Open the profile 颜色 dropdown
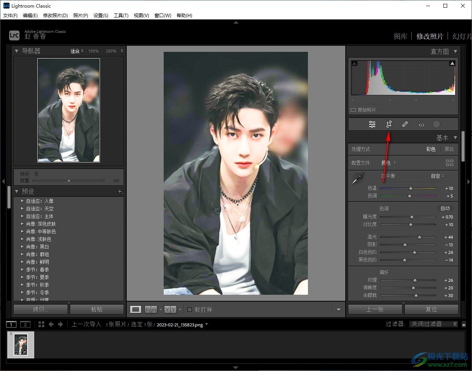The height and width of the screenshot is (371, 472). tap(389, 163)
